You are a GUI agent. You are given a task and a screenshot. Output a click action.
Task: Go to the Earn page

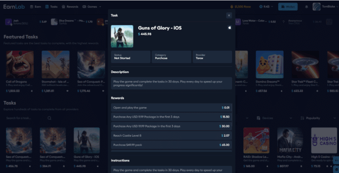[35, 7]
